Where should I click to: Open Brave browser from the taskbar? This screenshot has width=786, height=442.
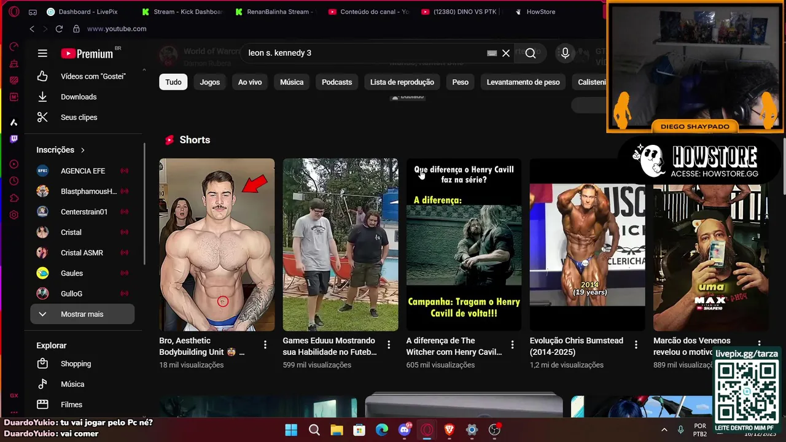coord(449,430)
